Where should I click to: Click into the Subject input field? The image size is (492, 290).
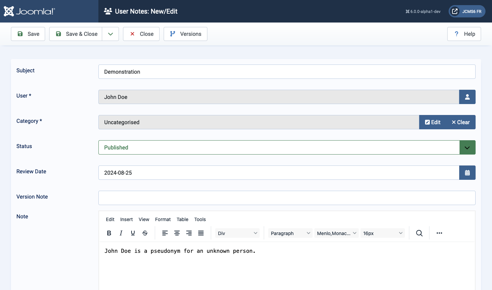click(287, 72)
